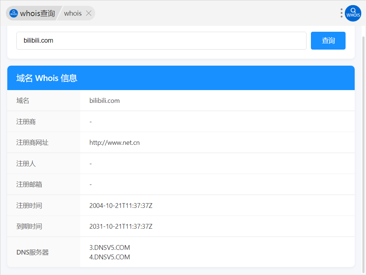Click the 到期时间 row label
Viewport: 366px width, 275px height.
click(x=29, y=226)
